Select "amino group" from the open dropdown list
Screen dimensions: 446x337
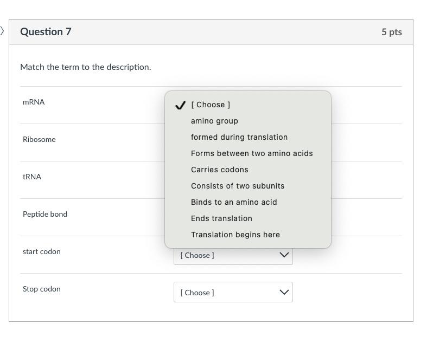click(x=248, y=121)
